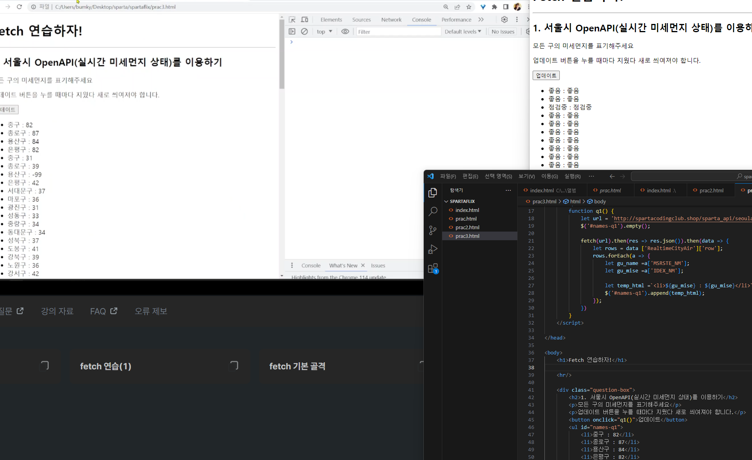Open Chrome extensions puzzle icon
Screen dimensions: 752x460
(495, 7)
